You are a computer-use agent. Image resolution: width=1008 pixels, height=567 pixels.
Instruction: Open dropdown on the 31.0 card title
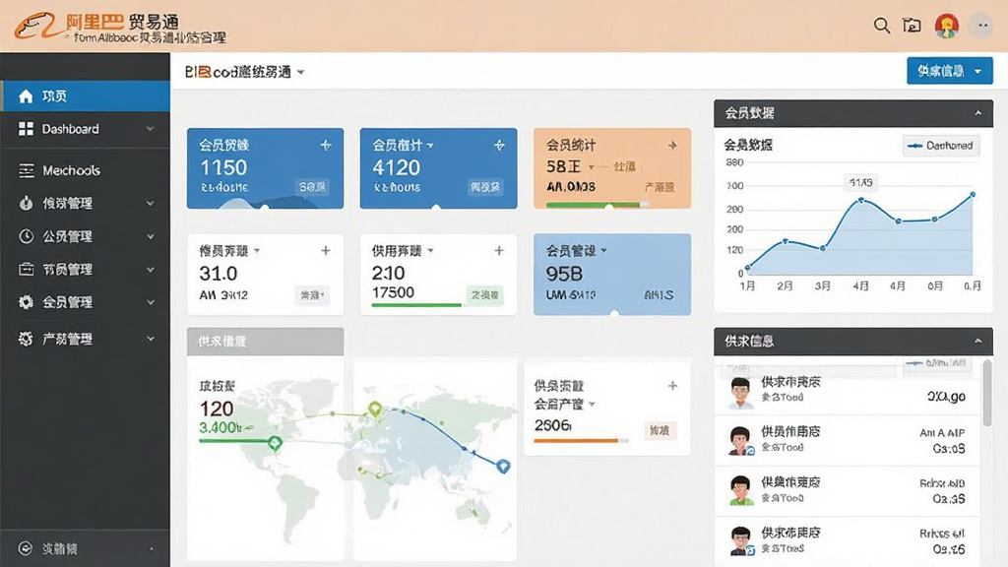[x=257, y=251]
